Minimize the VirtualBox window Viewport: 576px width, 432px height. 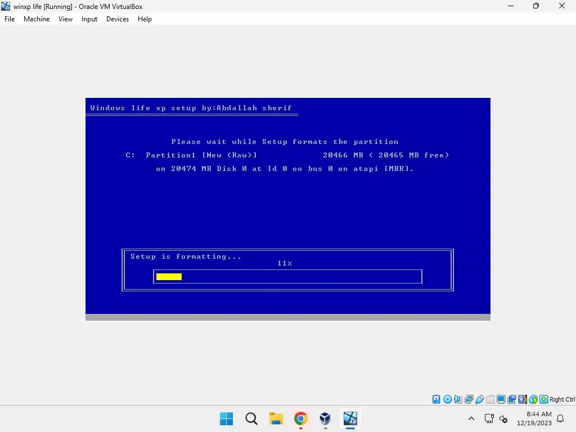[511, 6]
